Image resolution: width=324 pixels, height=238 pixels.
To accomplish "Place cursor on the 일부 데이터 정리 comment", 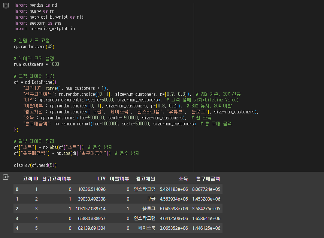I will 34,141.
